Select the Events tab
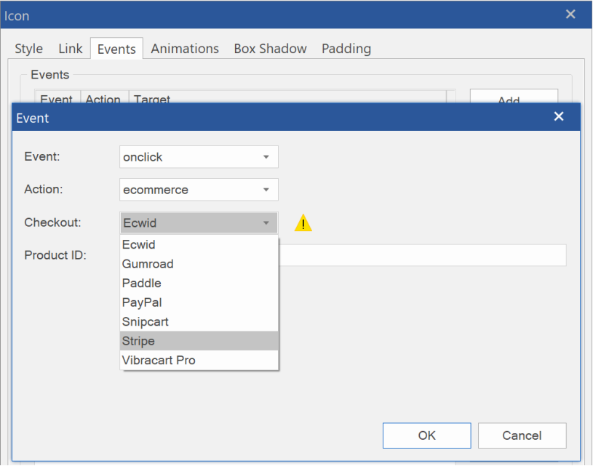The image size is (593, 466). (116, 49)
